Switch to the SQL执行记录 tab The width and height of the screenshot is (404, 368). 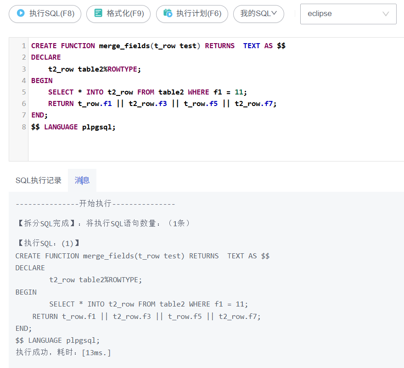click(39, 180)
